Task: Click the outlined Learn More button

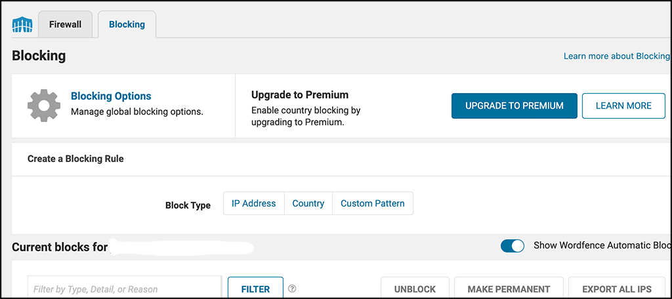Action: [x=623, y=106]
